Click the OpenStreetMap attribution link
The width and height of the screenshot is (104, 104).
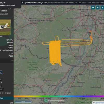click(x=99, y=103)
